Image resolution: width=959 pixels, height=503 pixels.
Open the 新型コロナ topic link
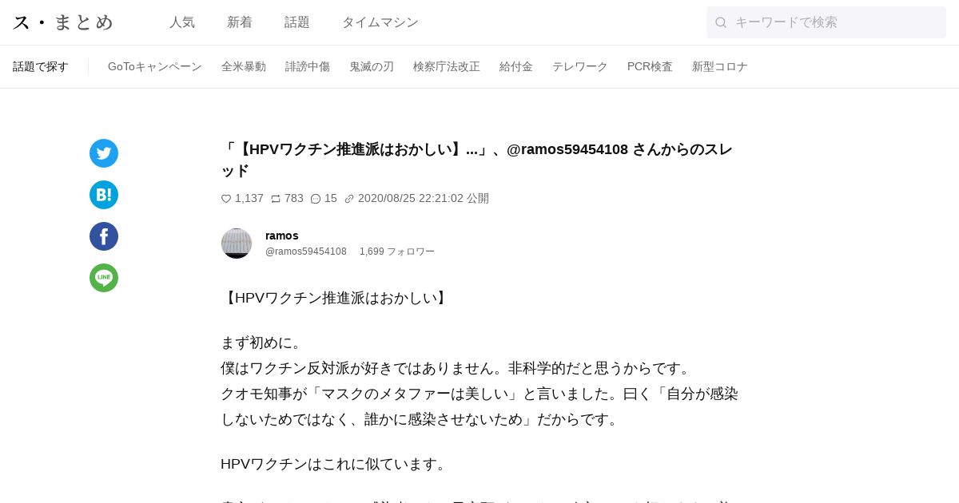coord(720,66)
